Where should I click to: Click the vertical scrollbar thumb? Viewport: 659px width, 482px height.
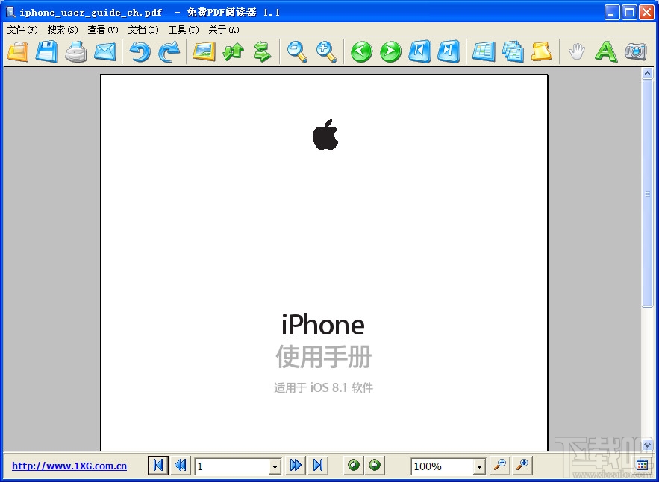[x=648, y=194]
